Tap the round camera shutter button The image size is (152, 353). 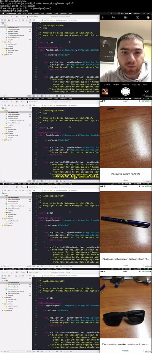(x=125, y=92)
